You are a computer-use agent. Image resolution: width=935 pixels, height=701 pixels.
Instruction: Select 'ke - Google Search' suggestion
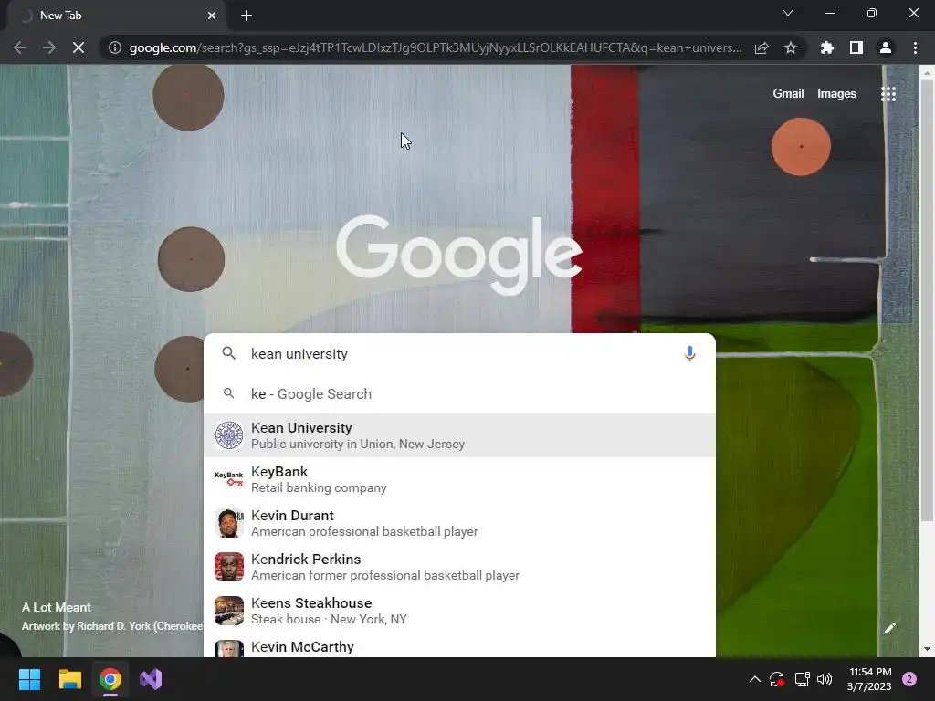459,394
